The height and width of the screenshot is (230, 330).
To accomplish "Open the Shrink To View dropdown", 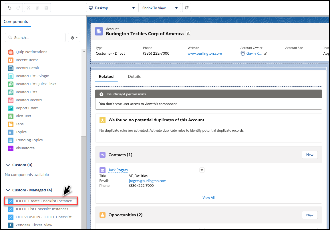I will (x=160, y=8).
